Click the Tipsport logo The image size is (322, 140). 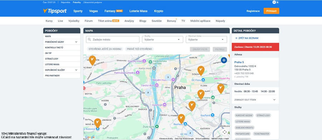[55, 11]
